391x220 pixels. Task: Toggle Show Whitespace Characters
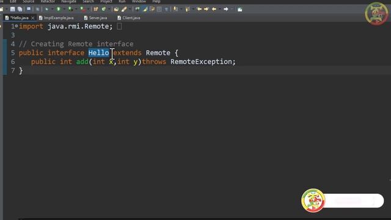(x=166, y=9)
